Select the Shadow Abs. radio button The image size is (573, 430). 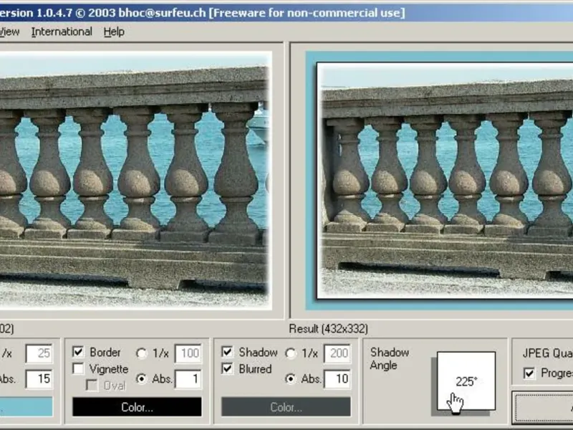pos(290,379)
